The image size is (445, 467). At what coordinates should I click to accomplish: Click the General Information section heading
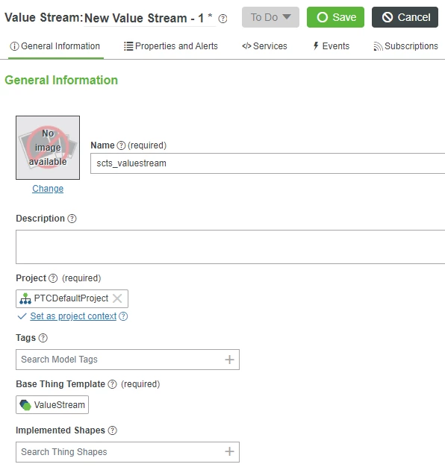[61, 80]
